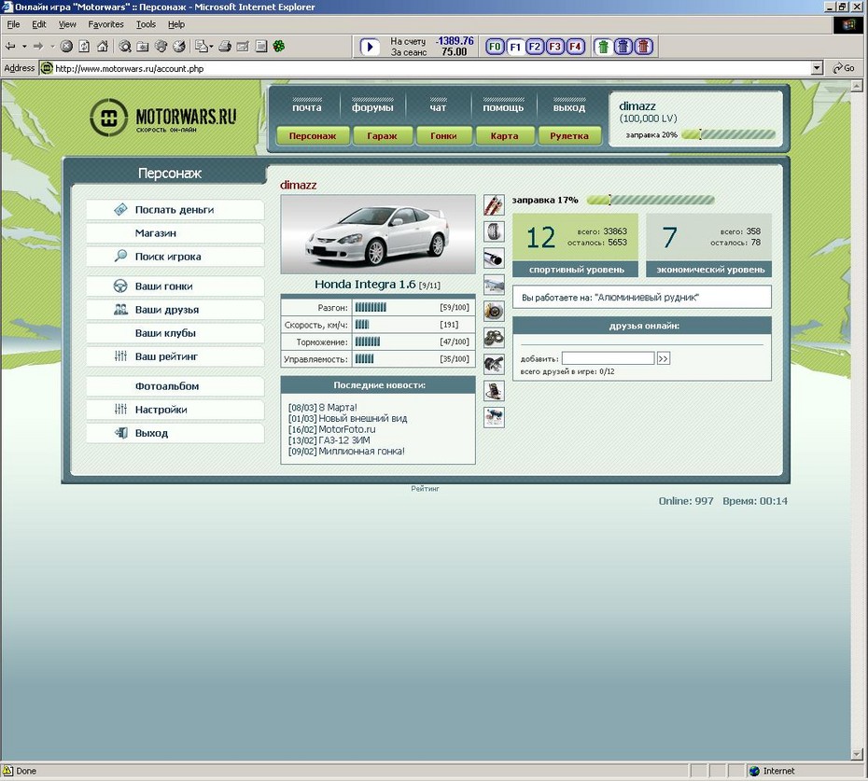The image size is (868, 781).
Task: Click the заправка 20% fuel bar in header
Action: pos(728,134)
